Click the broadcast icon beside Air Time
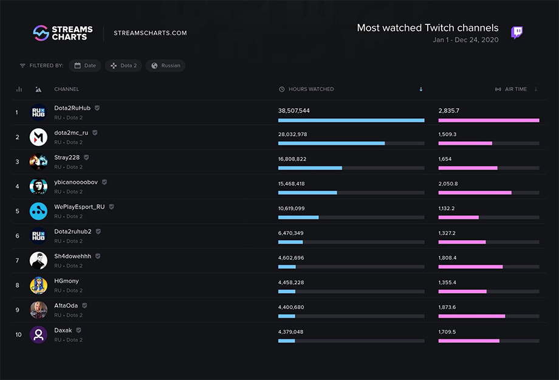The height and width of the screenshot is (380, 559). pos(498,89)
